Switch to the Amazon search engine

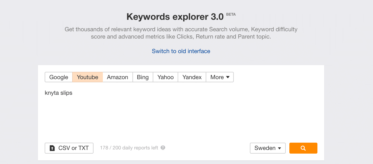118,77
